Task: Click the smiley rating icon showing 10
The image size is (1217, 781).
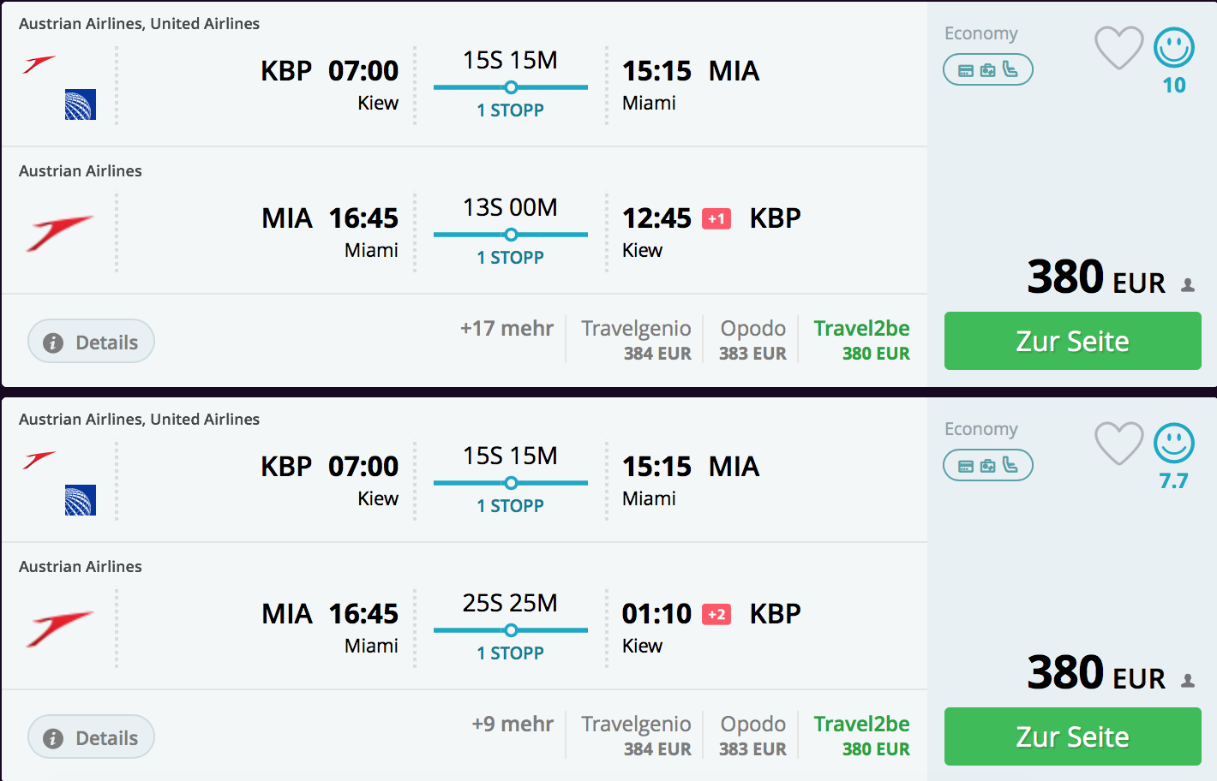Action: [1173, 48]
